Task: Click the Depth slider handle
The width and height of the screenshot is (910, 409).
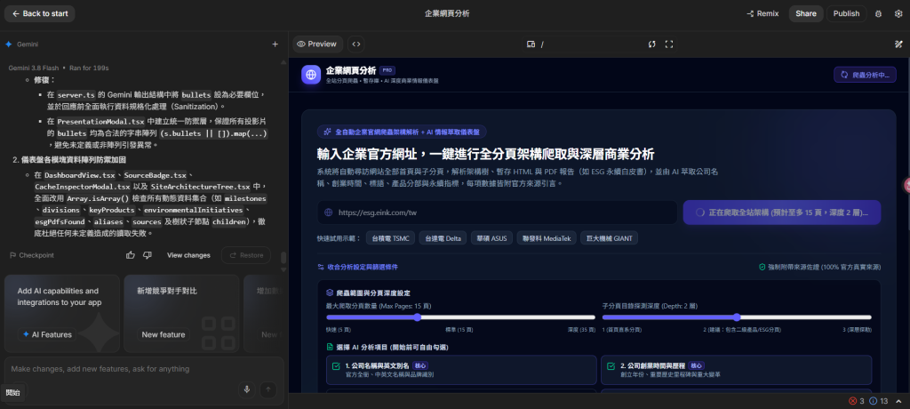Action: 737,317
